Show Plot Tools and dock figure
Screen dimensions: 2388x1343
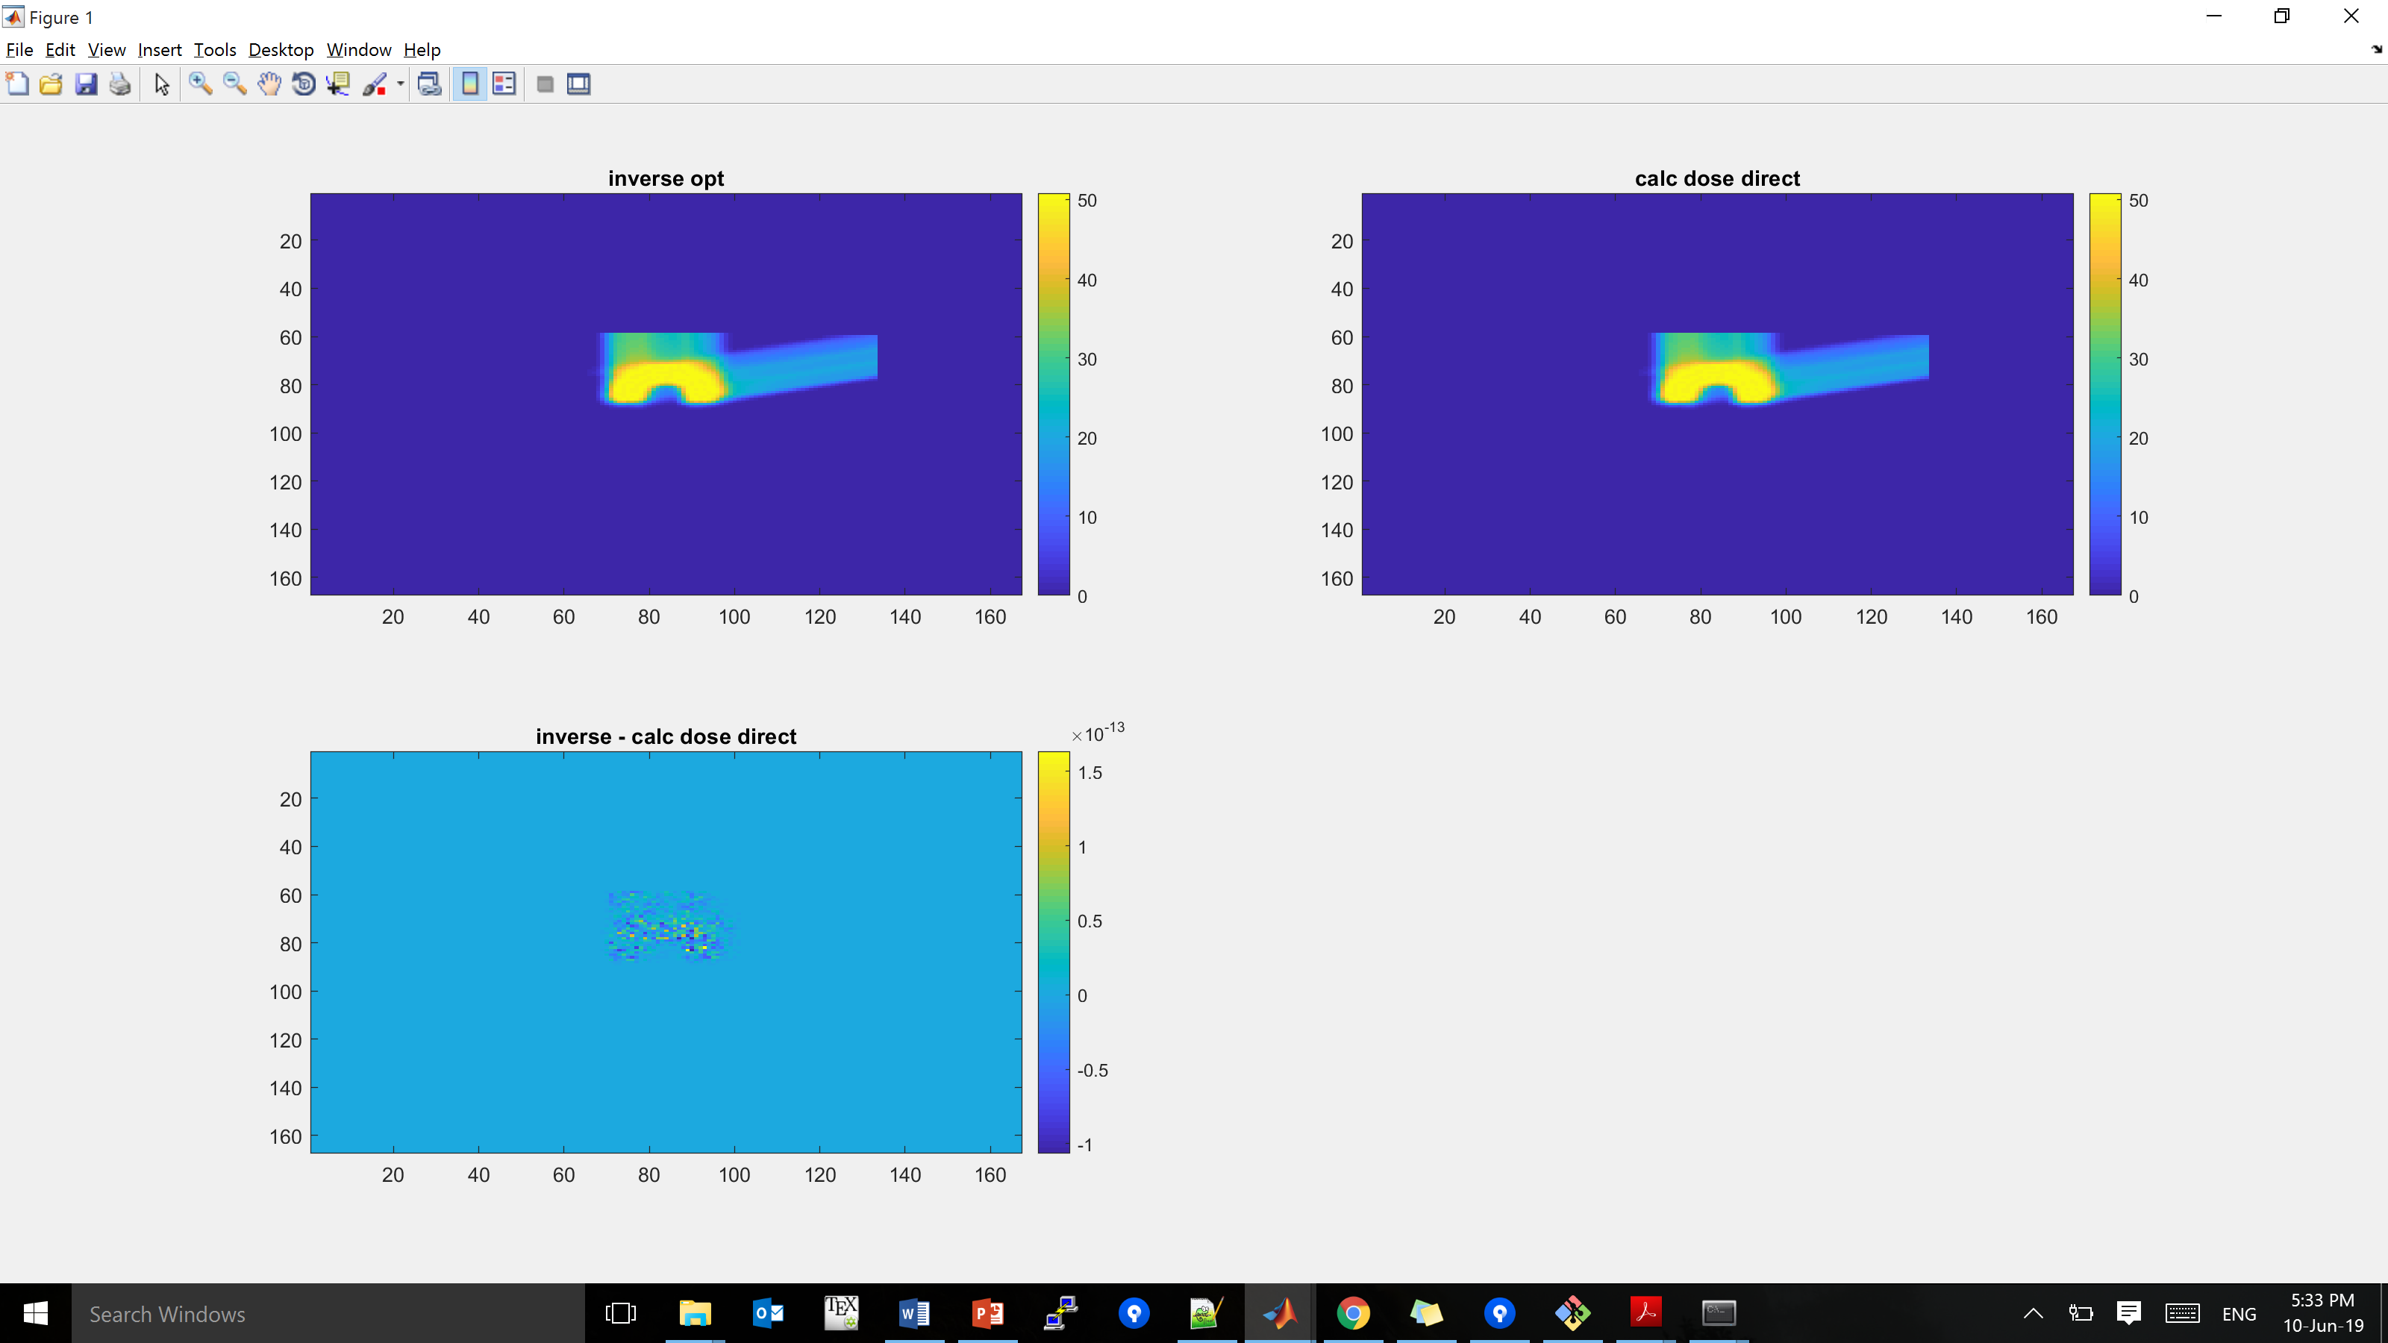[x=578, y=84]
